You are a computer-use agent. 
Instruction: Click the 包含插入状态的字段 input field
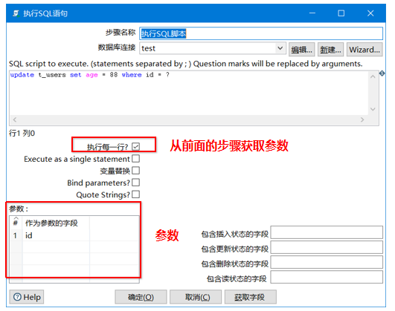point(327,232)
